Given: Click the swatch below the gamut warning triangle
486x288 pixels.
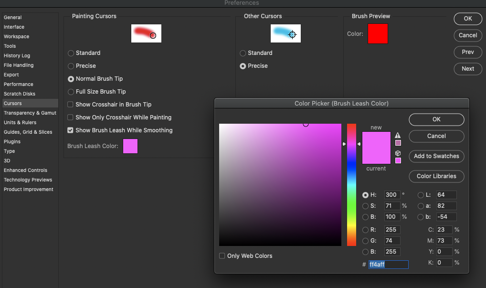Looking at the screenshot, I should (398, 142).
